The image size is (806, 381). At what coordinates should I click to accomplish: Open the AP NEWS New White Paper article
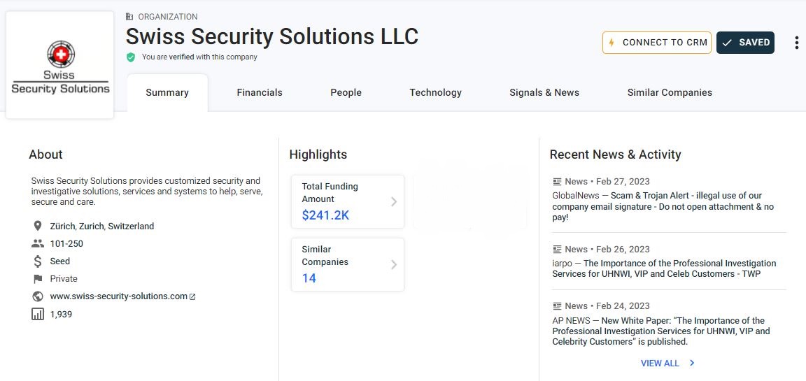[x=661, y=331]
